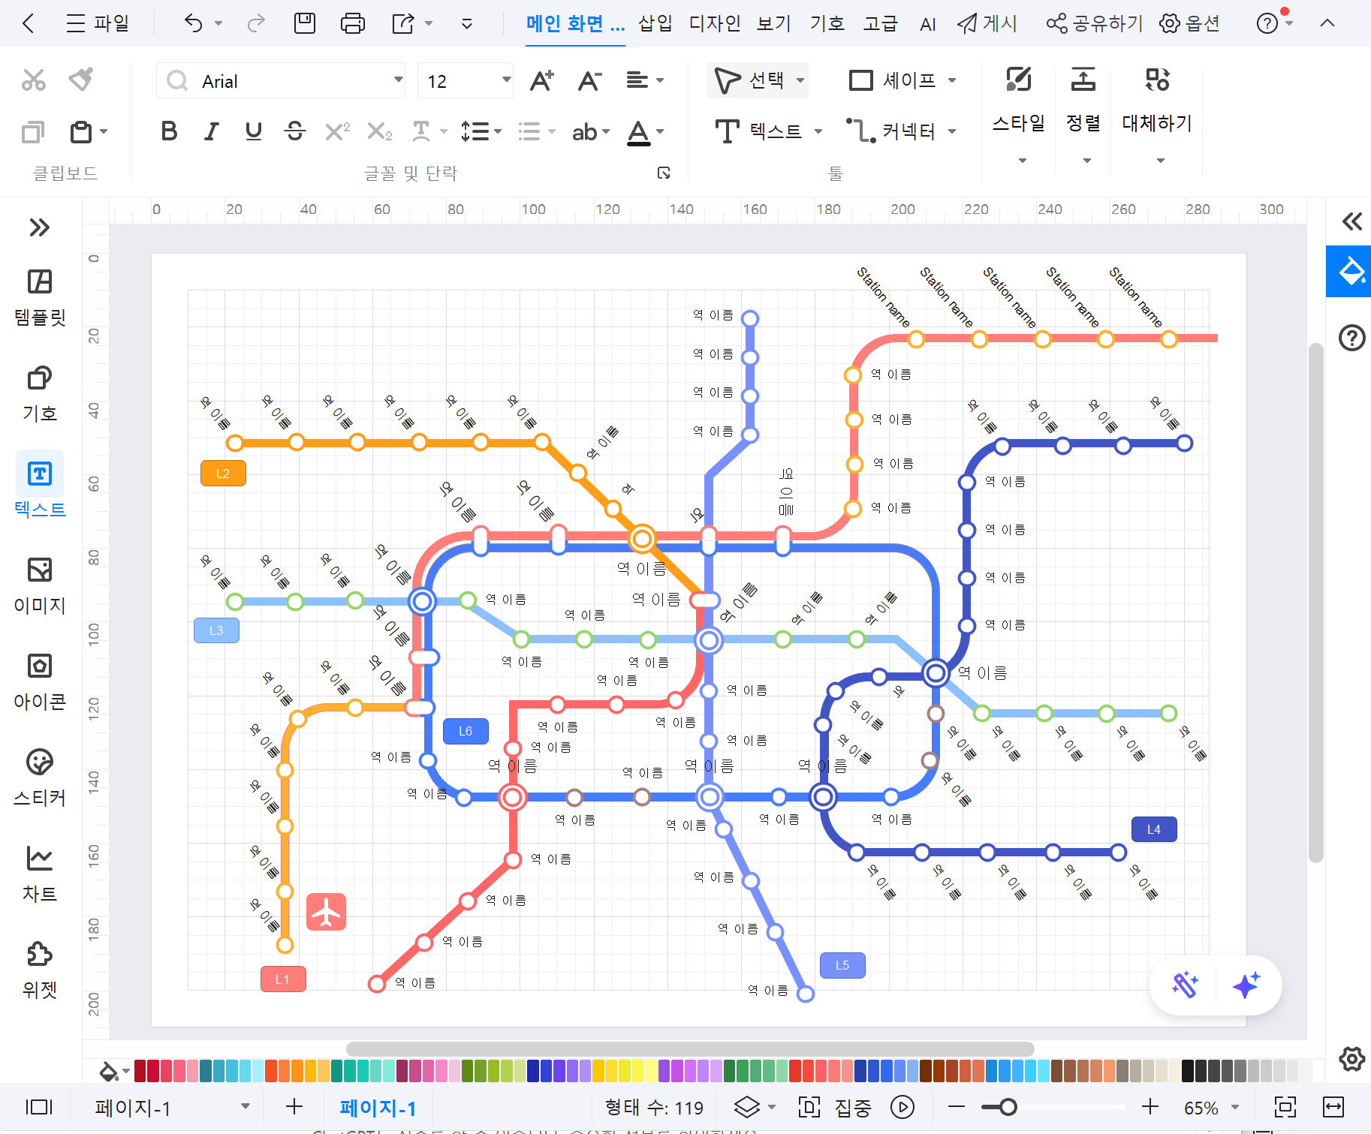Add a new page with plus button
The height and width of the screenshot is (1134, 1371).
pyautogui.click(x=294, y=1107)
